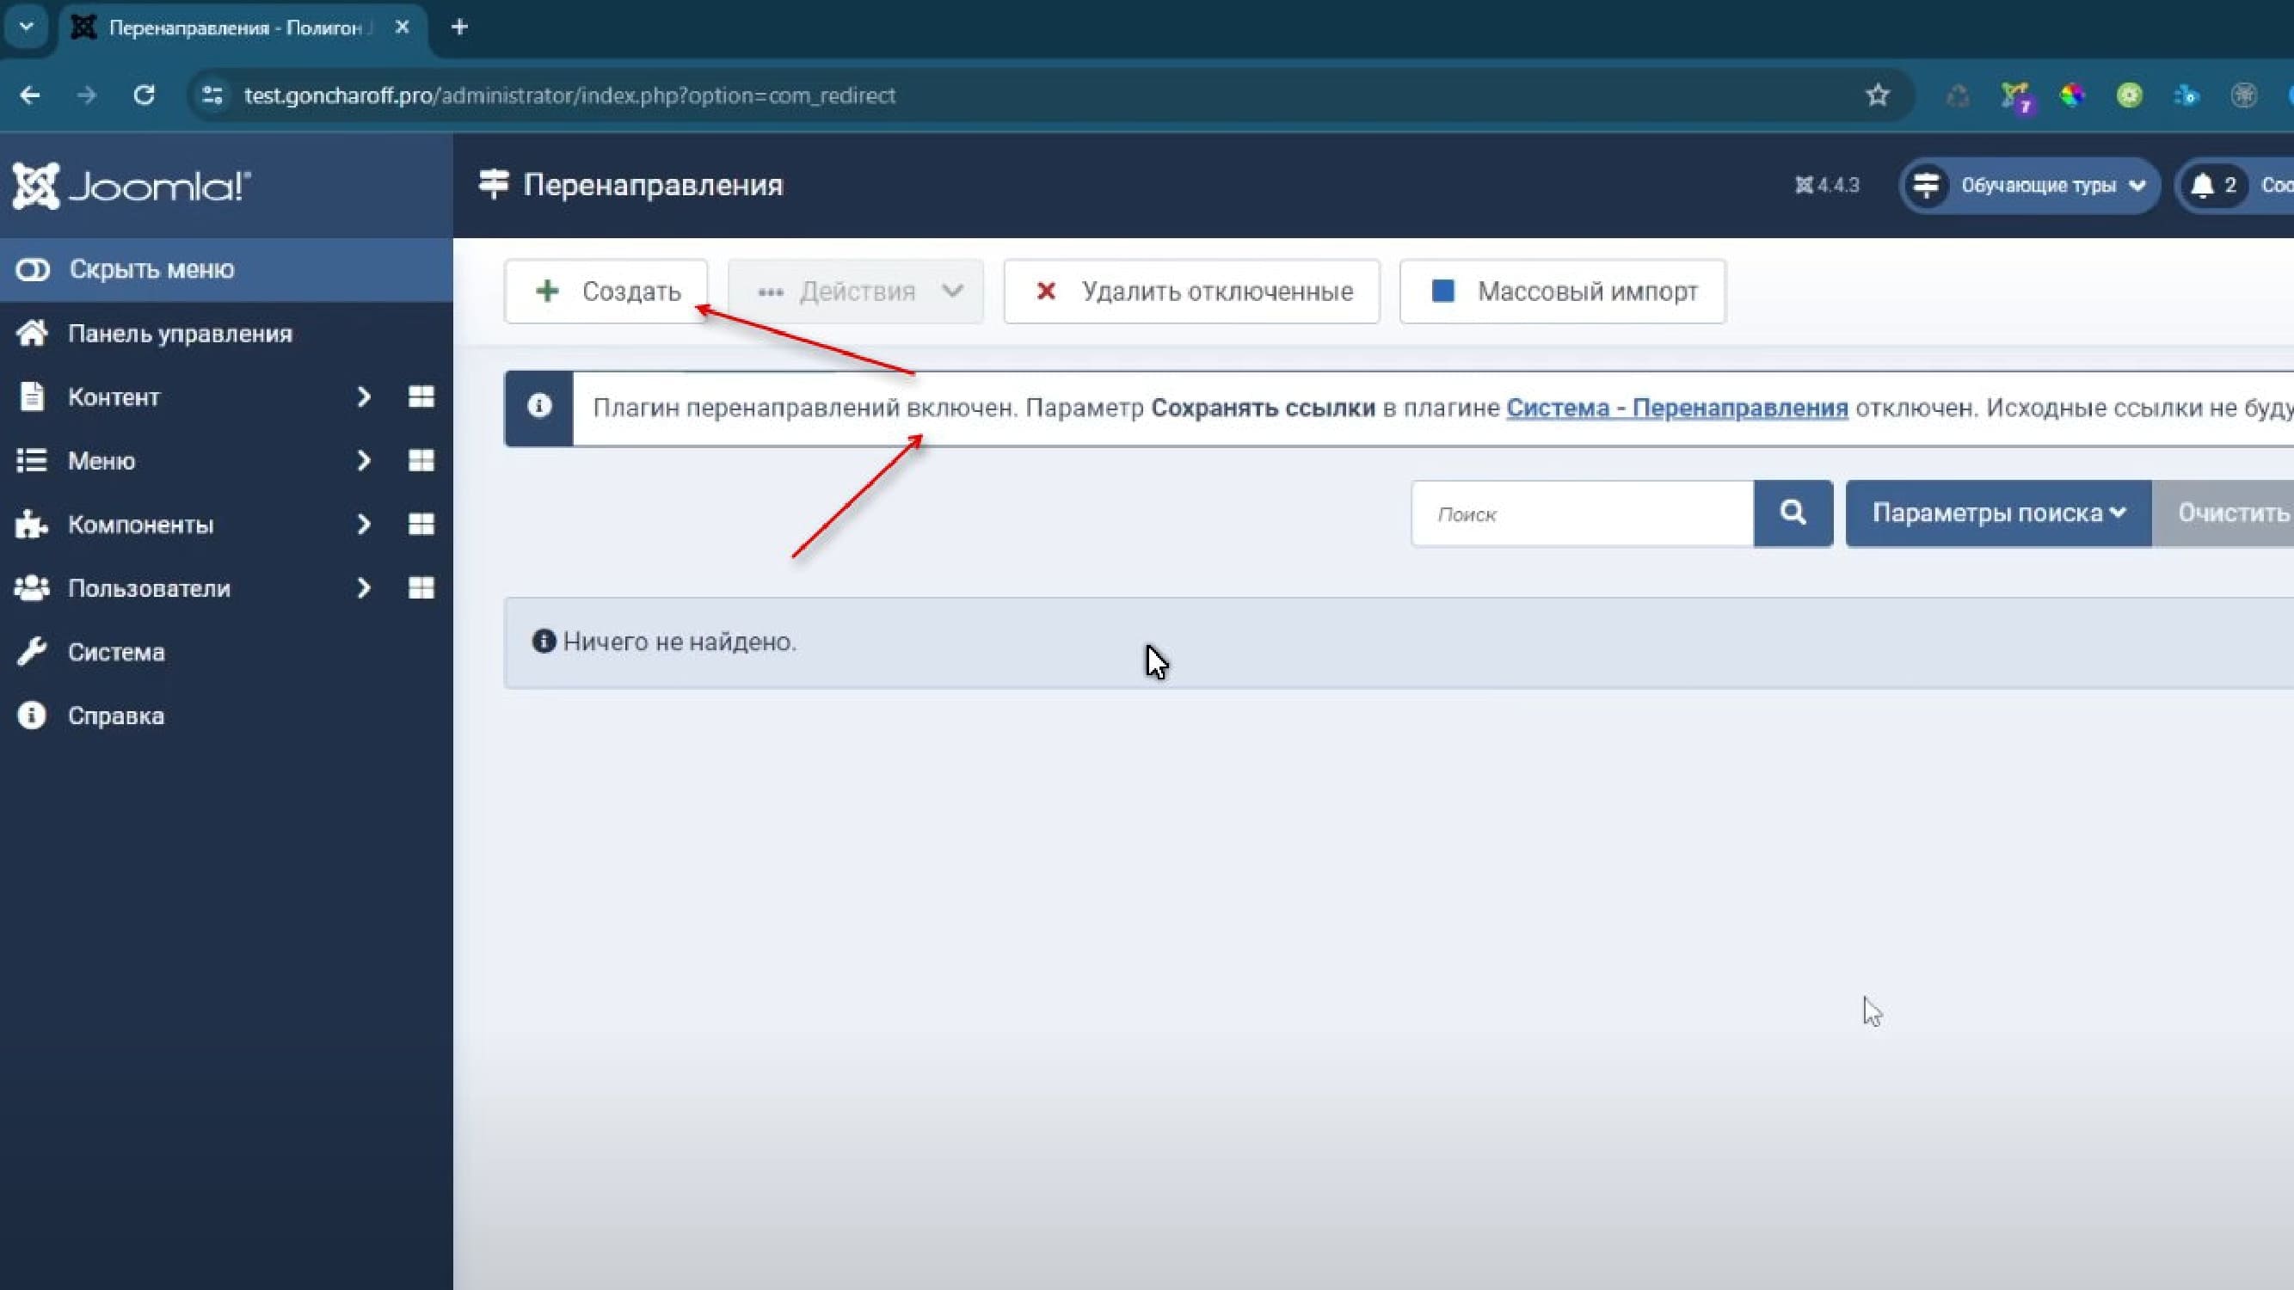
Task: Click the recycle extension icon in toolbar
Action: [x=1958, y=95]
